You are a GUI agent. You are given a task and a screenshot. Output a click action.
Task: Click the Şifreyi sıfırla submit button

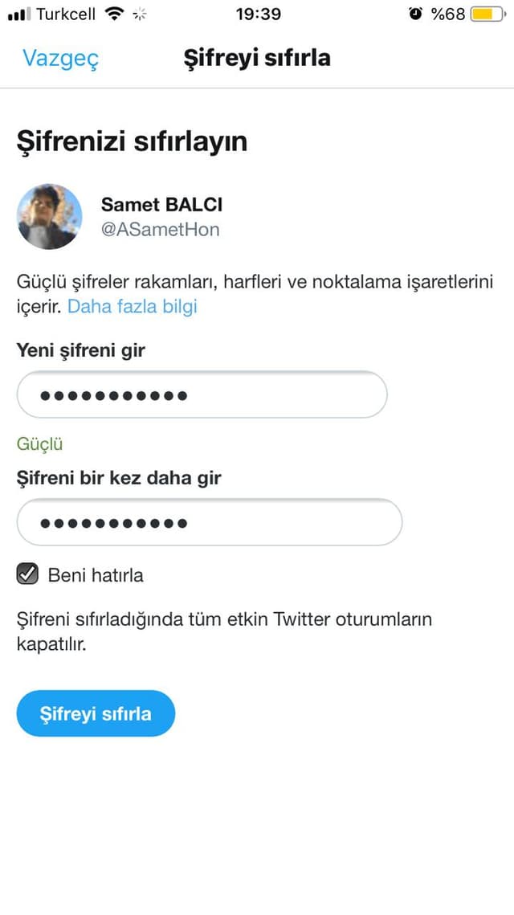click(x=96, y=713)
